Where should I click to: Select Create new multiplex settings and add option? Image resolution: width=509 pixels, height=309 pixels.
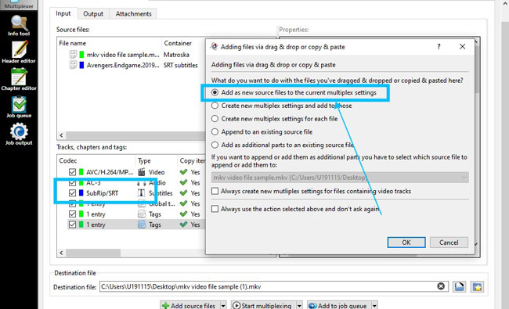(x=215, y=106)
